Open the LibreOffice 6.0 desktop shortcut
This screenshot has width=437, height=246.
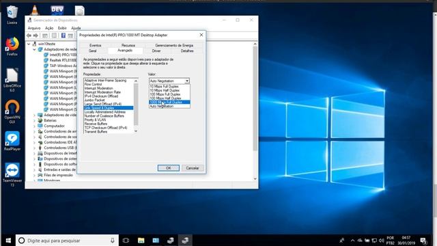pyautogui.click(x=12, y=80)
